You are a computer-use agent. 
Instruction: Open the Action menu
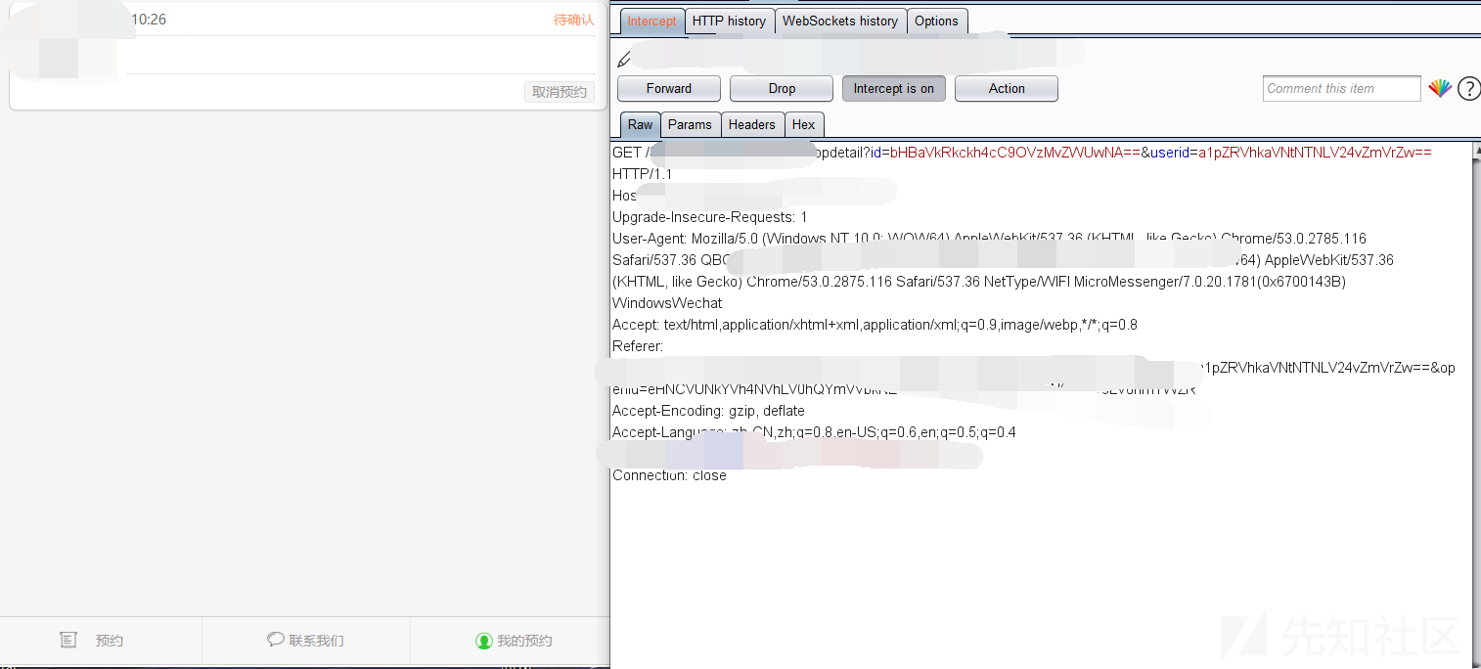(1007, 89)
